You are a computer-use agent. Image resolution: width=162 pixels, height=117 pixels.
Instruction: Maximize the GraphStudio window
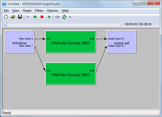(x=144, y=3)
